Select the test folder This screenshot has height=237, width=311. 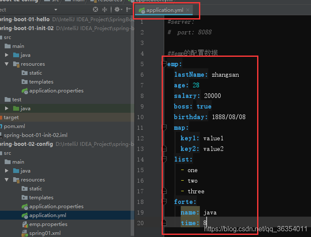click(x=17, y=100)
